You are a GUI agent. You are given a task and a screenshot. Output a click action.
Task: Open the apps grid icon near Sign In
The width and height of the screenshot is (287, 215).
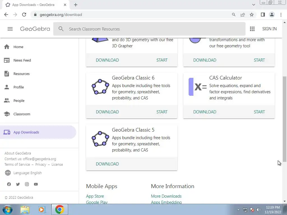(x=252, y=29)
